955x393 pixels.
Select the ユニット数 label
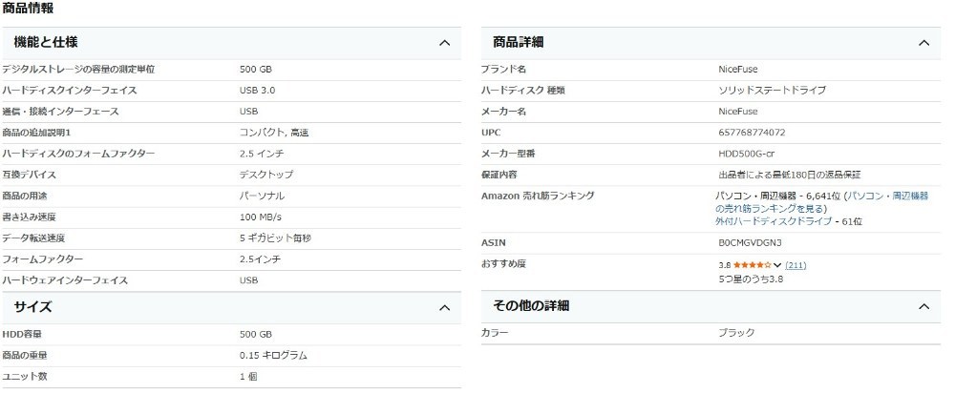(x=25, y=377)
